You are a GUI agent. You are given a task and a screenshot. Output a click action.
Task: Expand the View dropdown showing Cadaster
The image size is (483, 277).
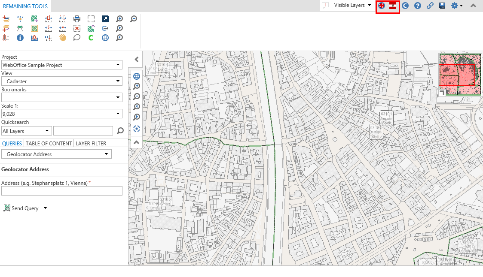pyautogui.click(x=61, y=81)
